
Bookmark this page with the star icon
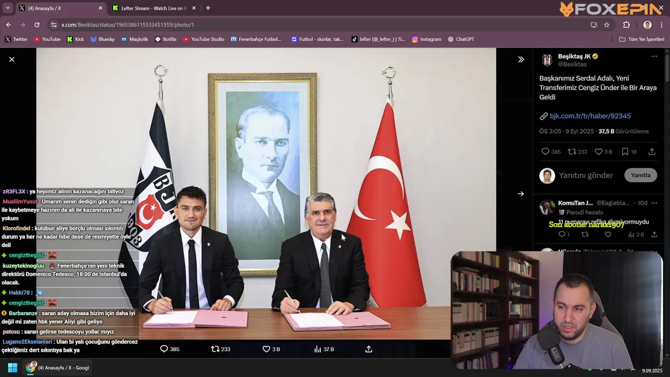(x=607, y=25)
